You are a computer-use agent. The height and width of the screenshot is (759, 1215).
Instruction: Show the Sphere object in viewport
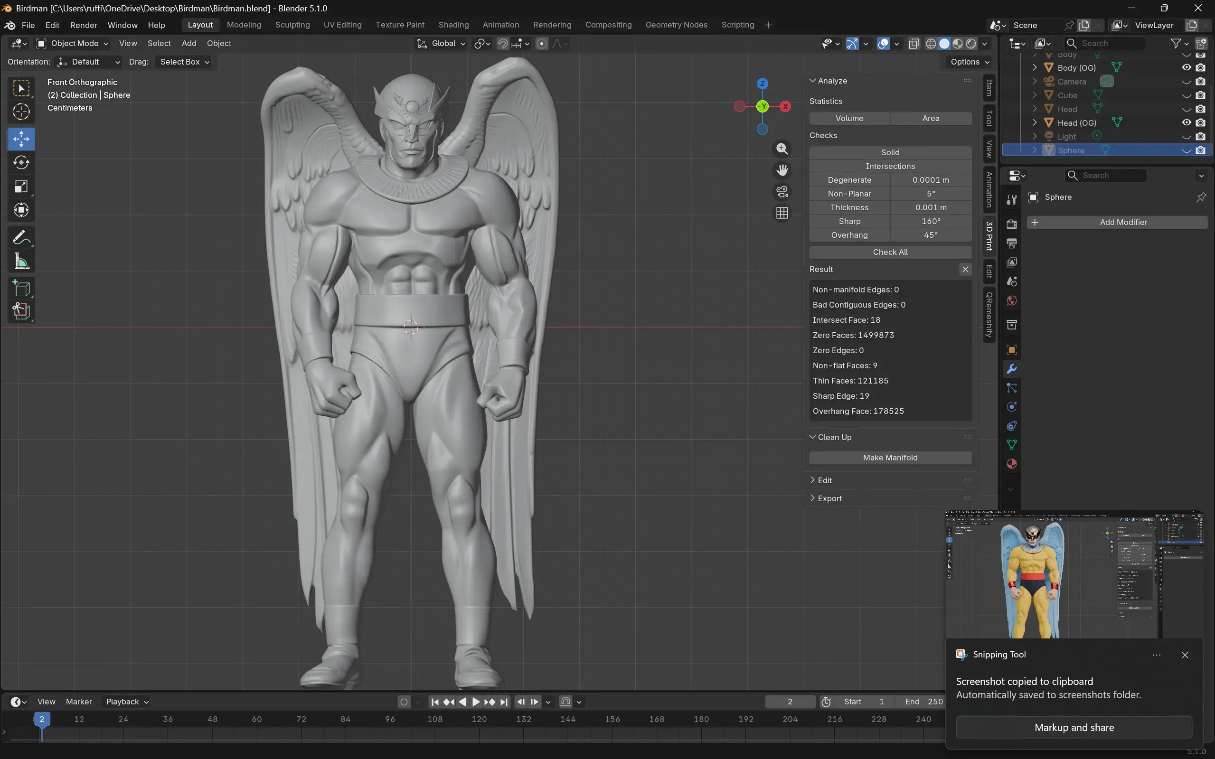point(1186,150)
